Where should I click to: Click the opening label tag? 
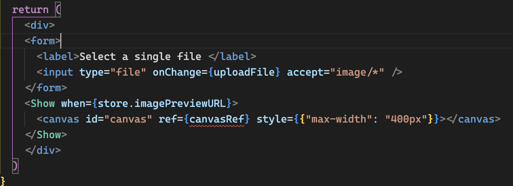58,56
